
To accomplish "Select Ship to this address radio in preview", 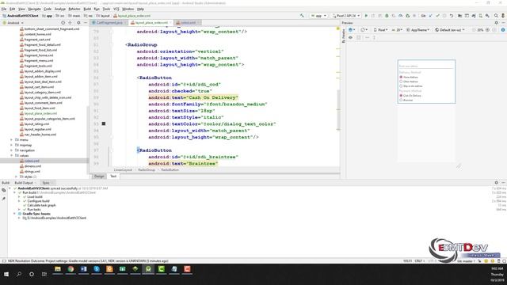I will coord(401,86).
